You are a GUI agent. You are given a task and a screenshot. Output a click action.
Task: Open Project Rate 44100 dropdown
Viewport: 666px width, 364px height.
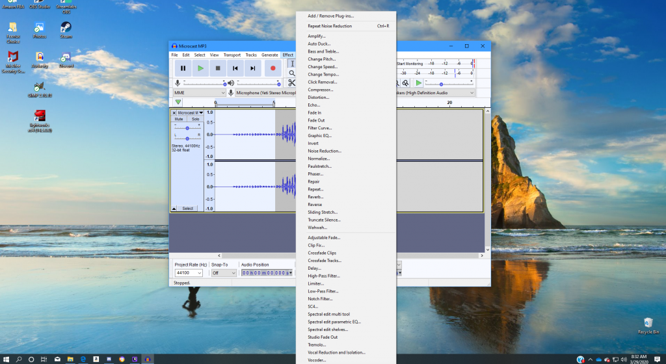tap(189, 273)
